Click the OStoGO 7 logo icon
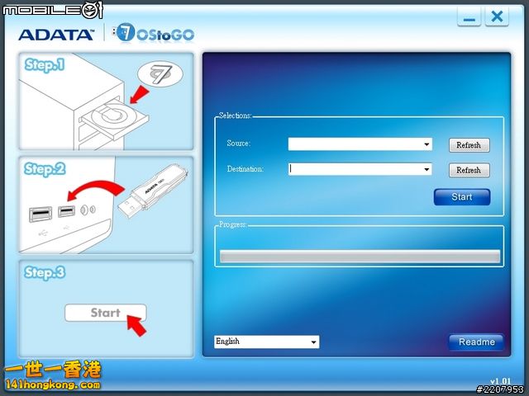The image size is (529, 396). (x=126, y=33)
